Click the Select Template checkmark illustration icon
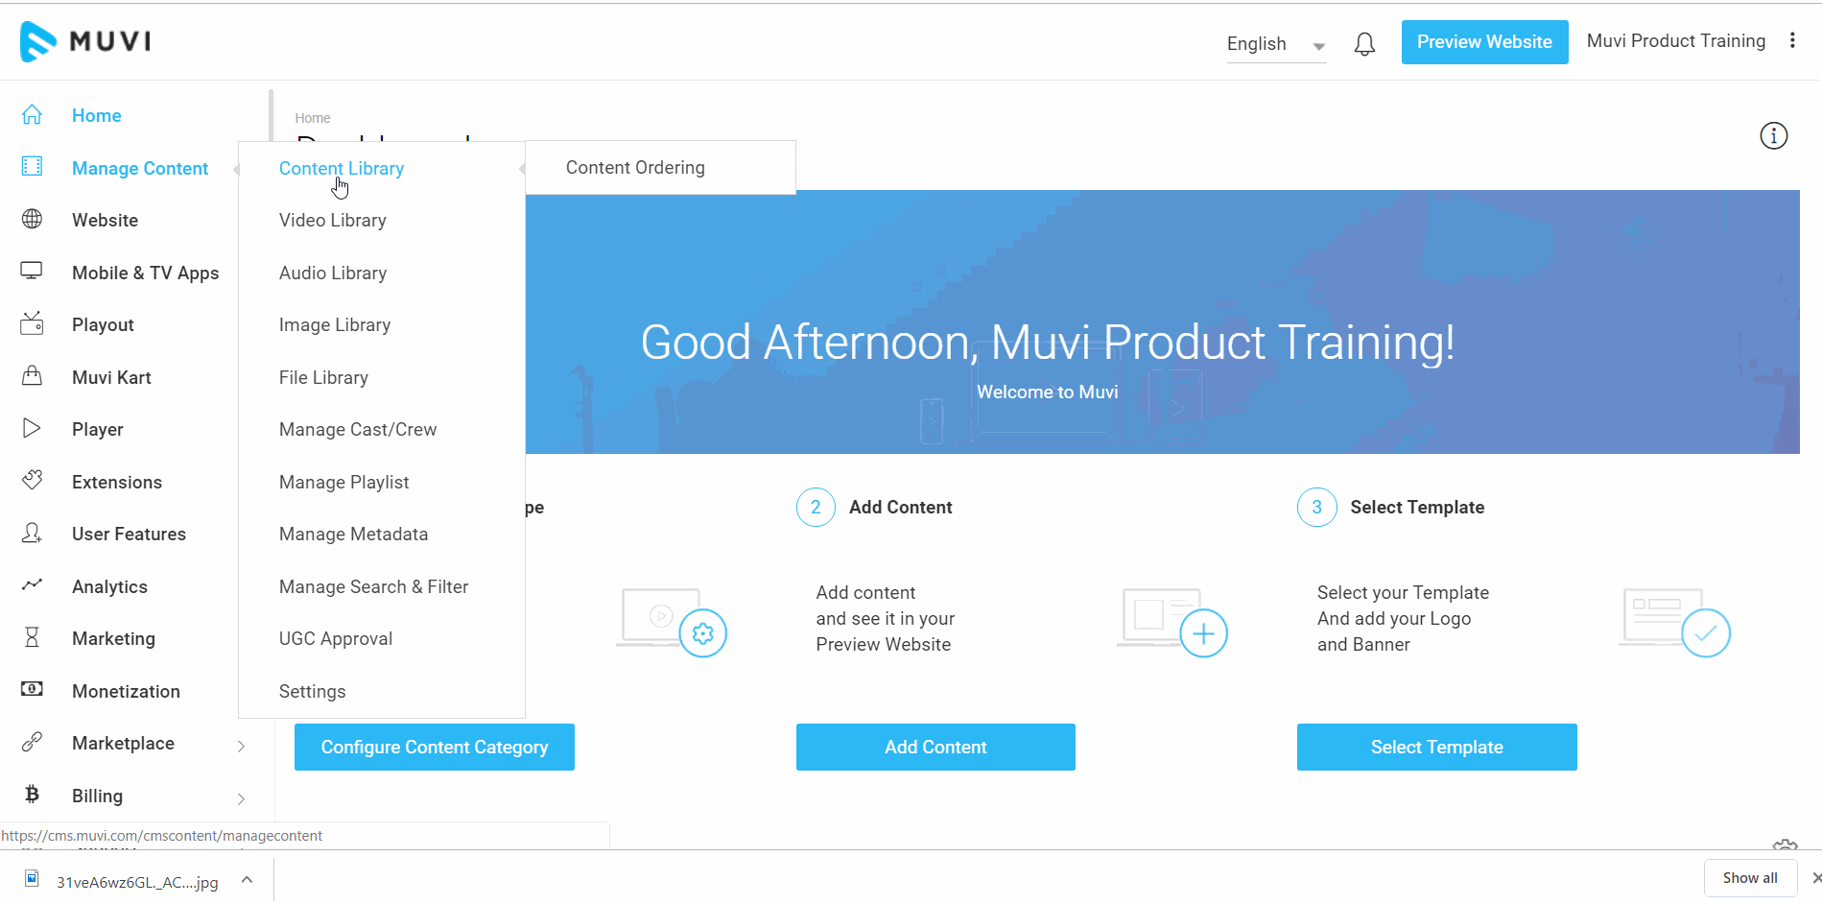 [x=1706, y=633]
